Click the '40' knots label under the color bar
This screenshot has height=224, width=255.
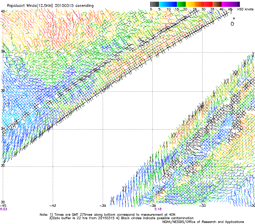(221, 9)
